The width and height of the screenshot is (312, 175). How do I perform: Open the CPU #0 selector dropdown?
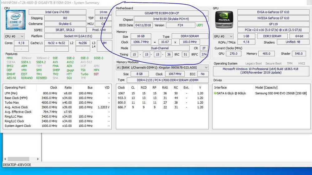(14, 36)
